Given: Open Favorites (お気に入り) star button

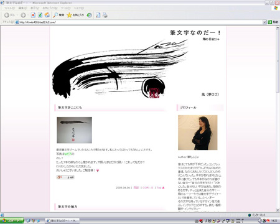Looking at the screenshot, I should (75, 15).
